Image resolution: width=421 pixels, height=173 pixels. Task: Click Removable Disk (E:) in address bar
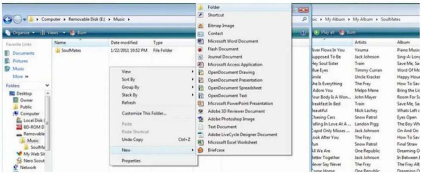pyautogui.click(x=87, y=20)
